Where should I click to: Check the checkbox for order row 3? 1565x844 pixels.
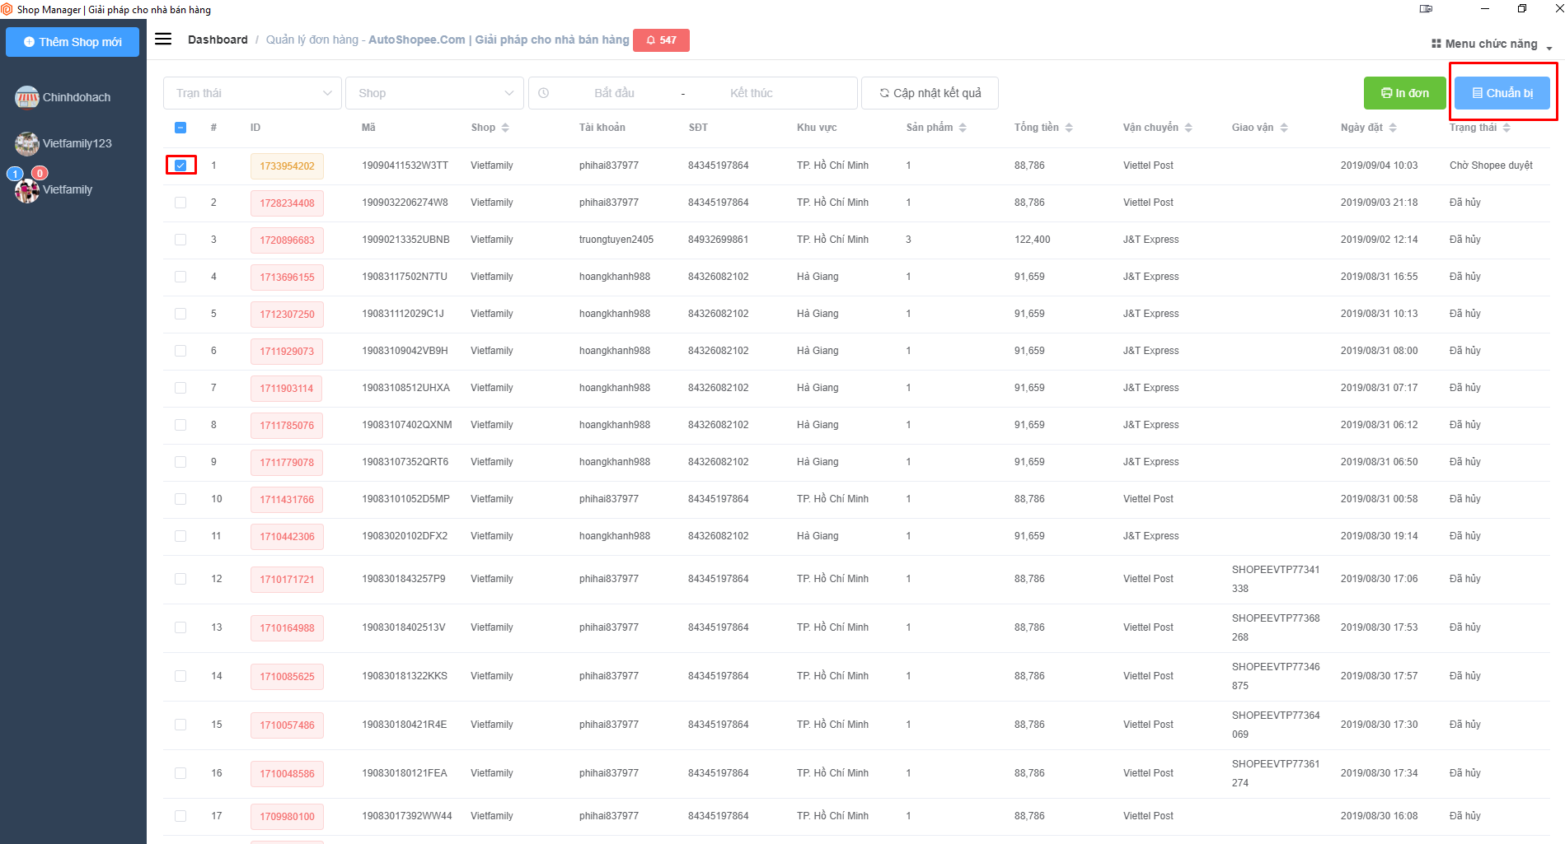pos(180,240)
